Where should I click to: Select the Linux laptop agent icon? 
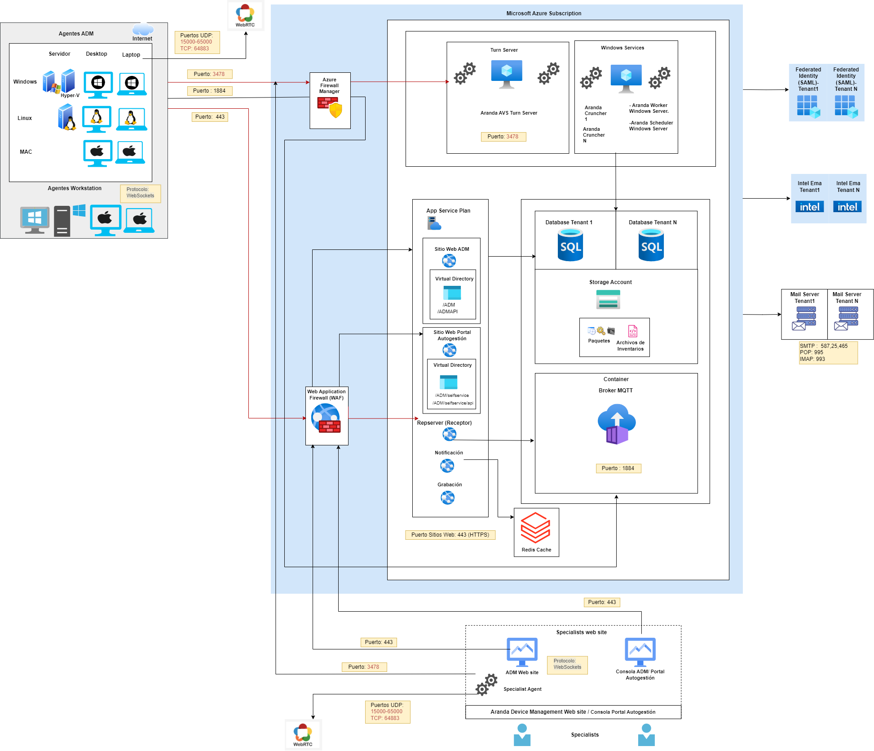tap(131, 120)
